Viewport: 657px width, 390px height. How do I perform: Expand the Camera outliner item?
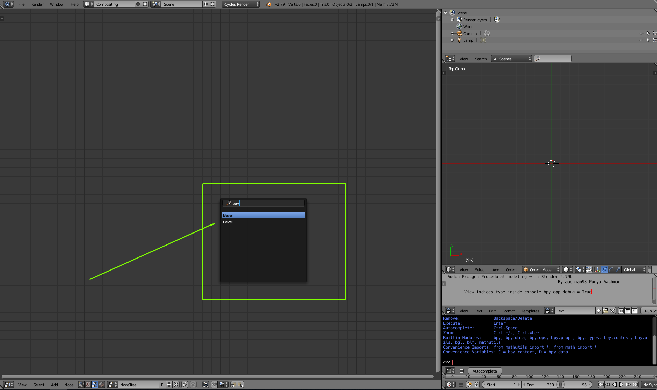452,34
